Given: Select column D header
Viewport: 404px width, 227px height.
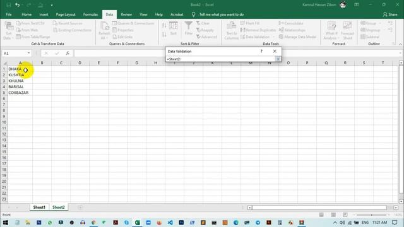Looking at the screenshot, I should pos(80,63).
